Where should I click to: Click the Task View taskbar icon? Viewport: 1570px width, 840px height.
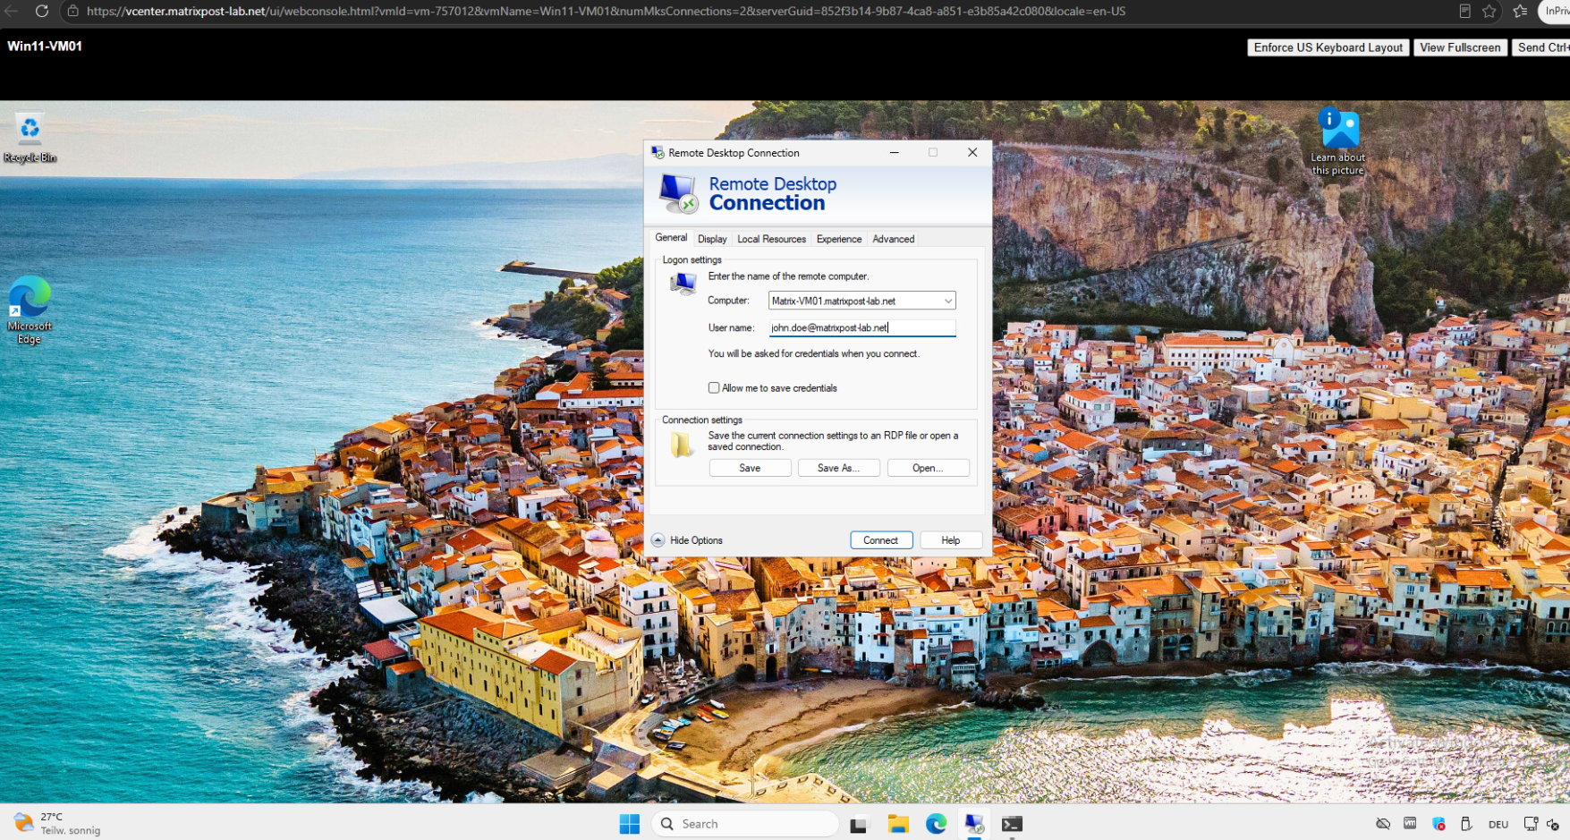tap(859, 824)
